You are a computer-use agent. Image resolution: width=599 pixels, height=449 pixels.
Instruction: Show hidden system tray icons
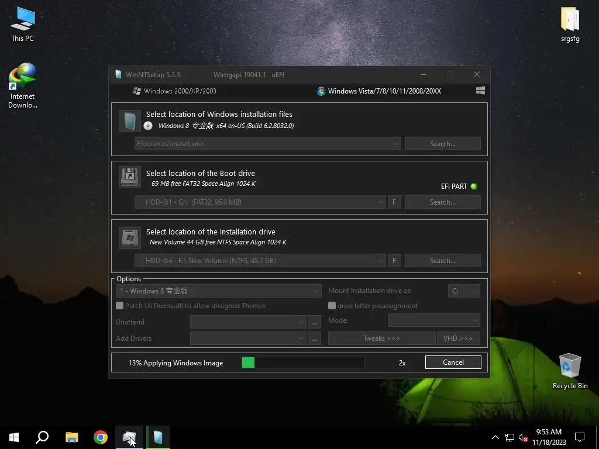[495, 437]
